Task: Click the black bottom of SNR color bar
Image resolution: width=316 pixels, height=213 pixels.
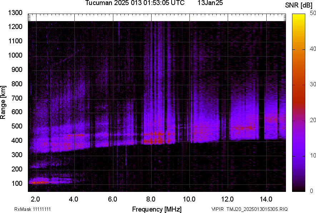Action: (298, 189)
